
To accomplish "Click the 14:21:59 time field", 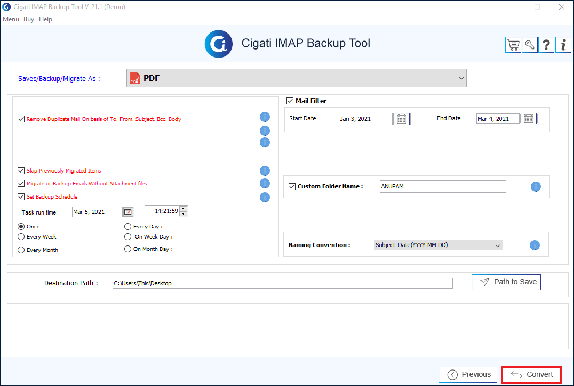I will [x=162, y=211].
